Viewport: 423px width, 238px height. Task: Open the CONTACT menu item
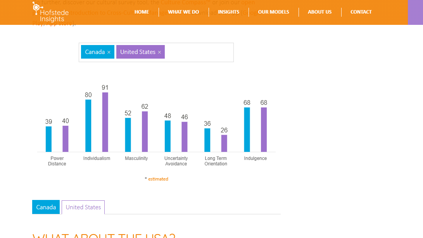pyautogui.click(x=361, y=12)
